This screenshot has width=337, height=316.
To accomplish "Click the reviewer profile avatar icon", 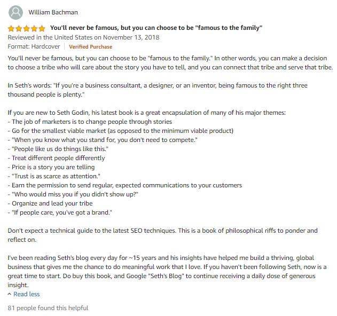I will point(15,12).
